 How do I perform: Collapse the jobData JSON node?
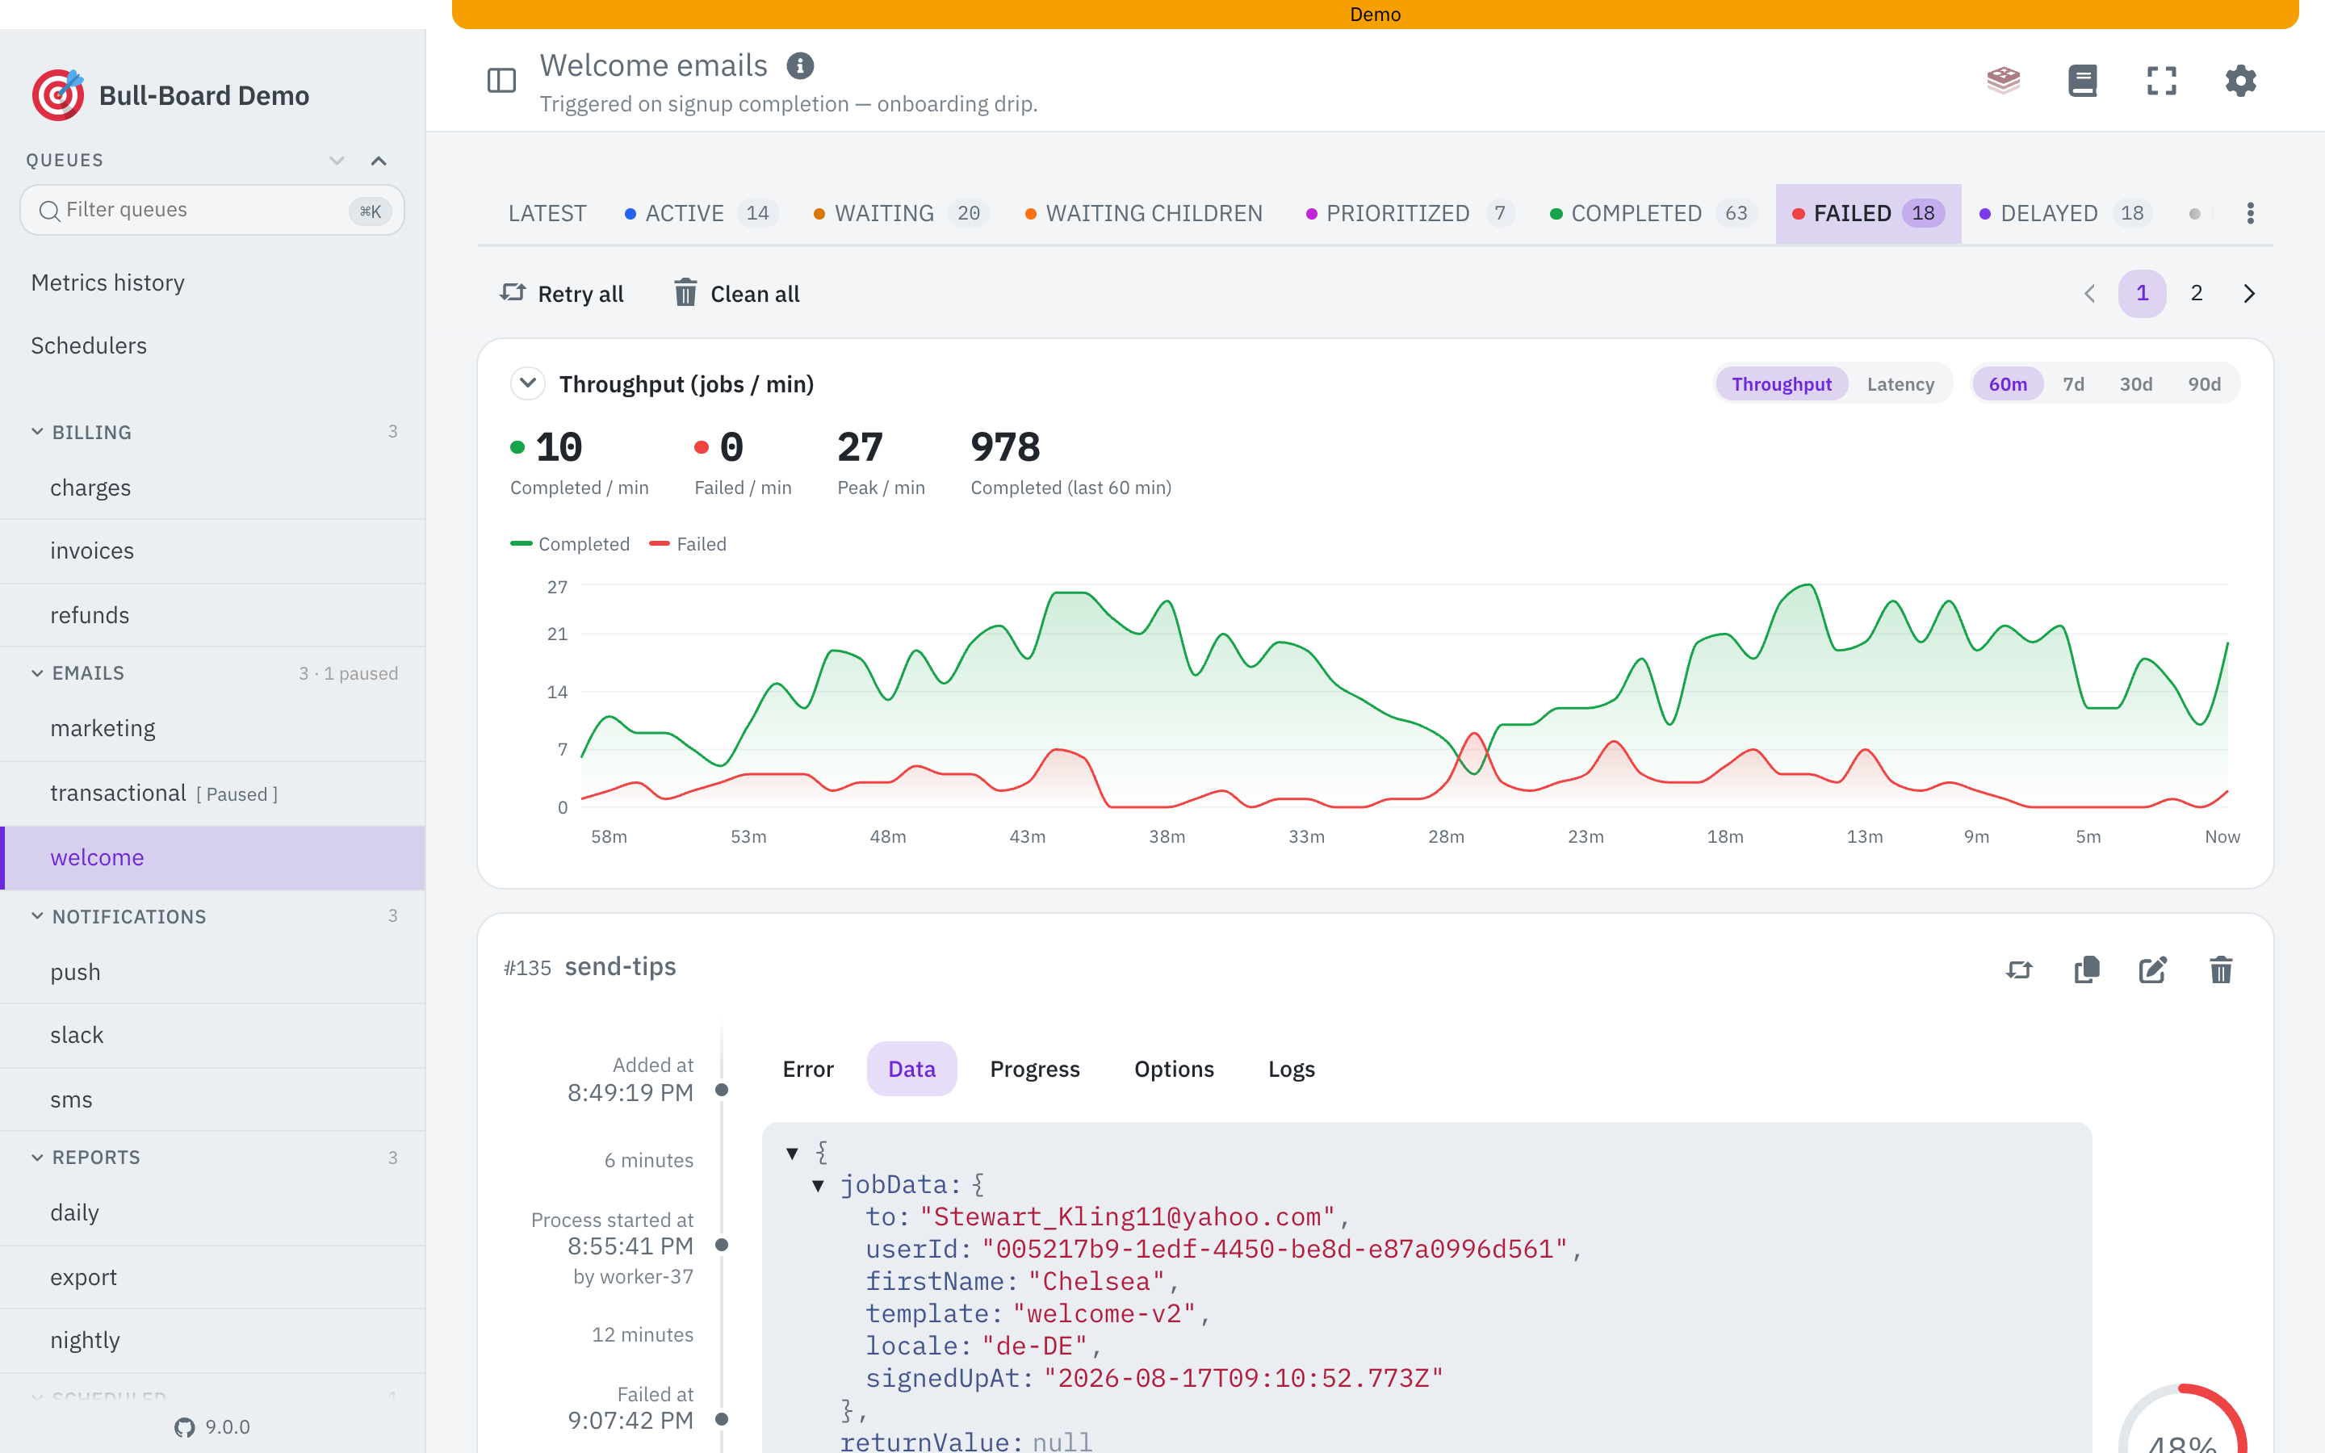tap(818, 1185)
